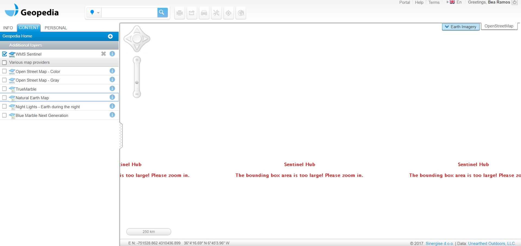521x246 pixels.
Task: Open the Unearthed Outdoors, LLC link
Action: point(492,244)
